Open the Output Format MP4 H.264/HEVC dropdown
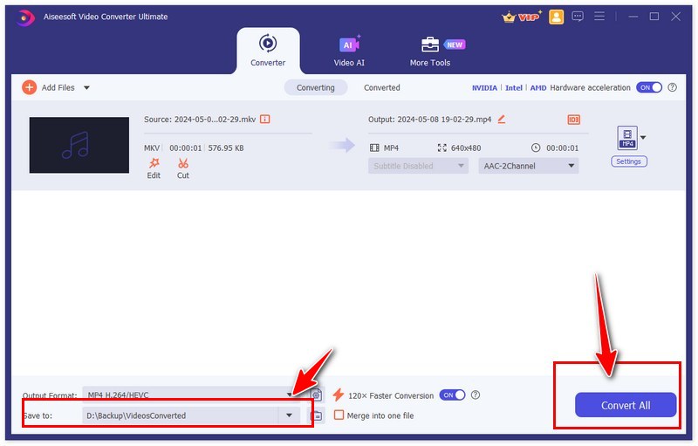The image size is (698, 446). pyautogui.click(x=191, y=395)
